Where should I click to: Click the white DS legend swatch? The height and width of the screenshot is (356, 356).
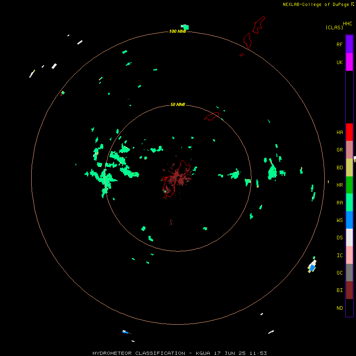pyautogui.click(x=349, y=237)
